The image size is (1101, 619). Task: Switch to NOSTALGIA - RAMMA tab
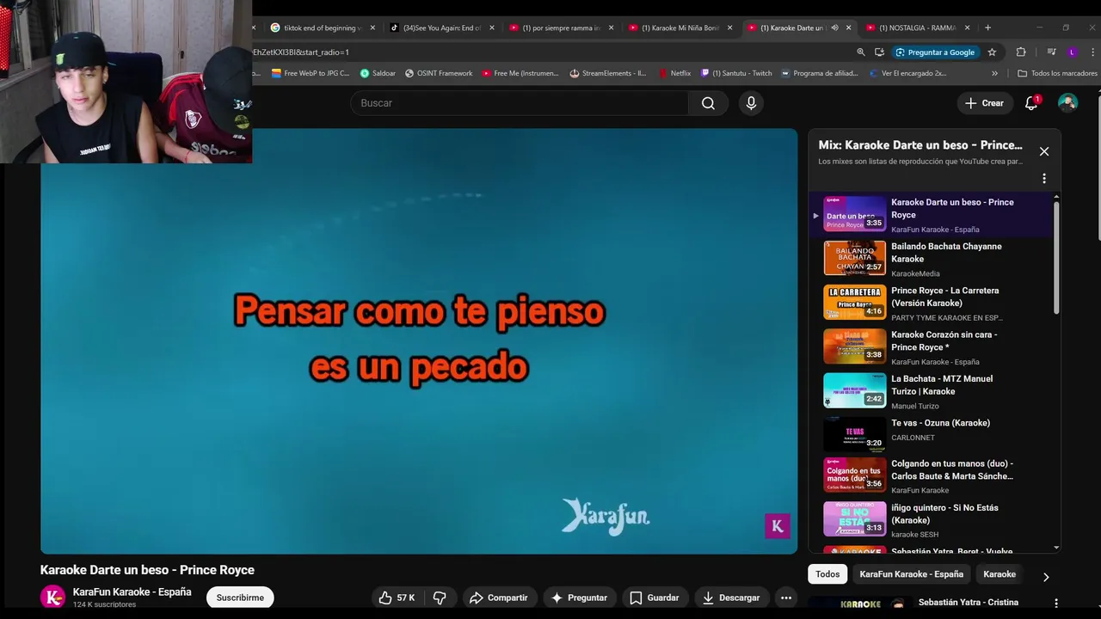coord(919,28)
